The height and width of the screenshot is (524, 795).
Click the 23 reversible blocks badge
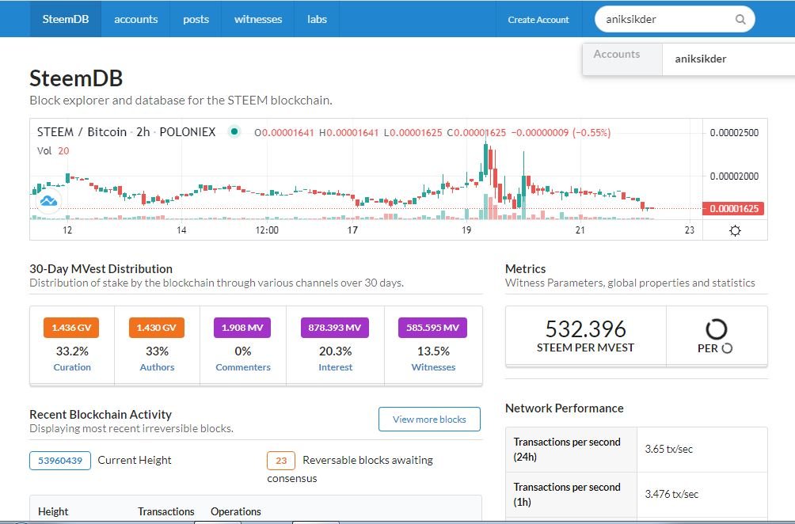[x=281, y=461]
